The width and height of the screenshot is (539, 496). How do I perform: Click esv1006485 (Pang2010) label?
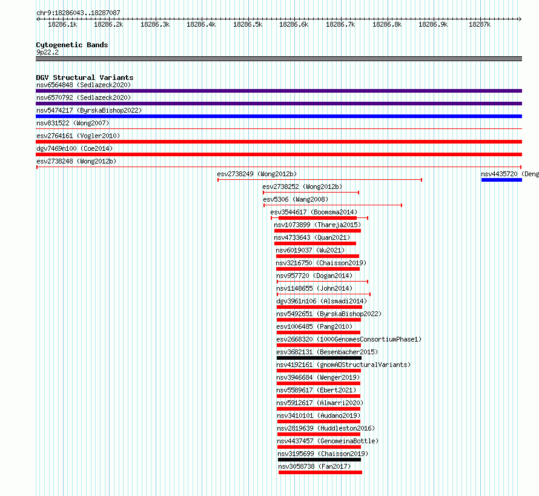(x=314, y=326)
